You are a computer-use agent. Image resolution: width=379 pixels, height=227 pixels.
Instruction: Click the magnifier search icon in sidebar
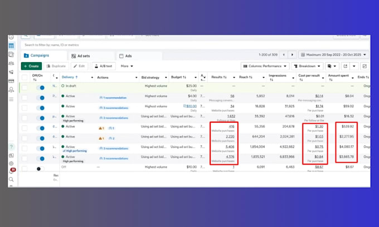[11, 179]
